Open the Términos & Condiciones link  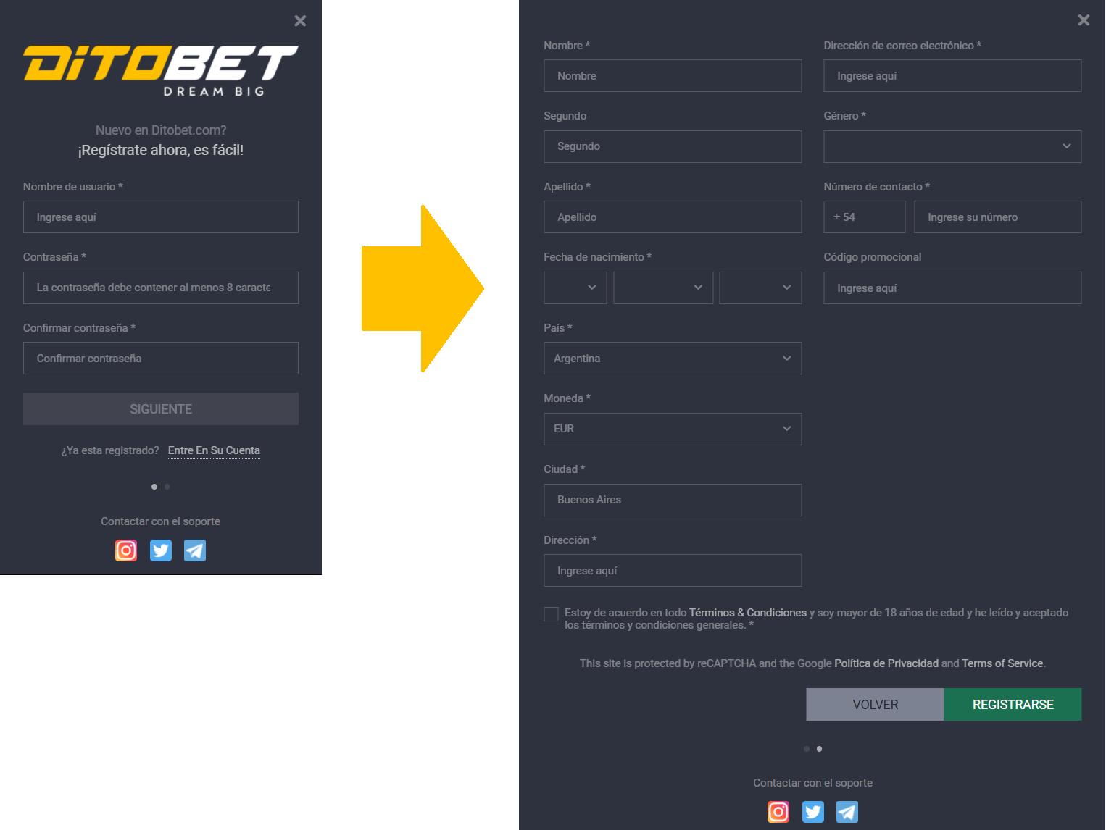pos(748,613)
